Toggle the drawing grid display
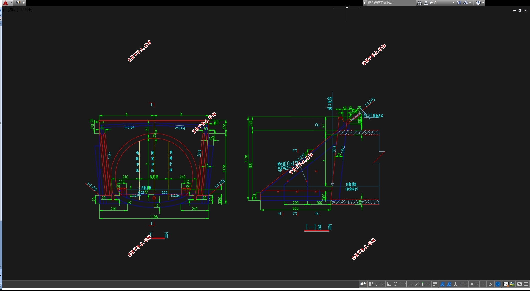Image resolution: width=530 pixels, height=291 pixels. click(371, 284)
